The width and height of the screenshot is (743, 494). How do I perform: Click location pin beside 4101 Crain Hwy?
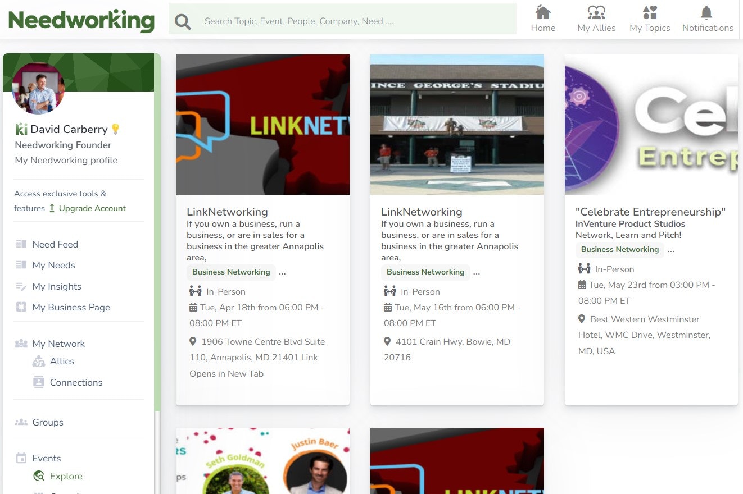(x=387, y=341)
